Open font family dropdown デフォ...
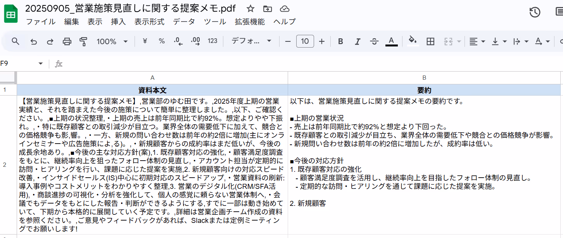563x238 pixels. [x=251, y=41]
